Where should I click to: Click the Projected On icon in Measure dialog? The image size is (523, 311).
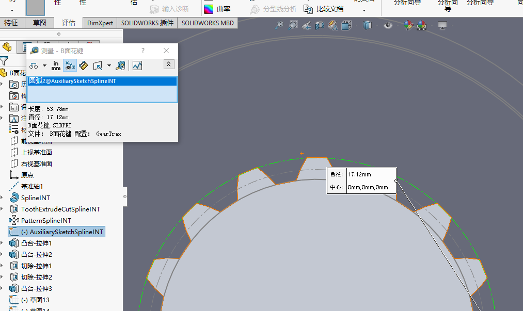[98, 66]
